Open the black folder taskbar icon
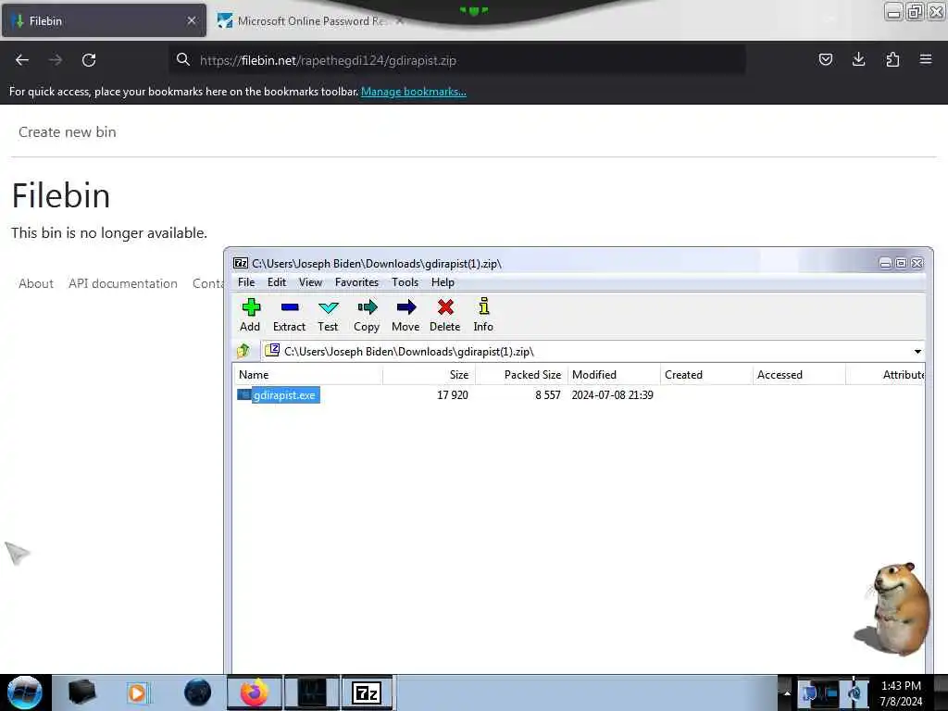Image resolution: width=948 pixels, height=711 pixels. point(81,692)
